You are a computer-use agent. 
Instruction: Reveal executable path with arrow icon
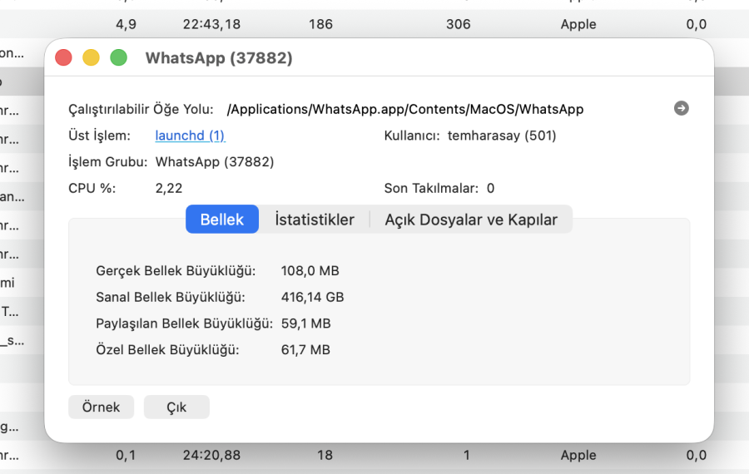pyautogui.click(x=681, y=108)
